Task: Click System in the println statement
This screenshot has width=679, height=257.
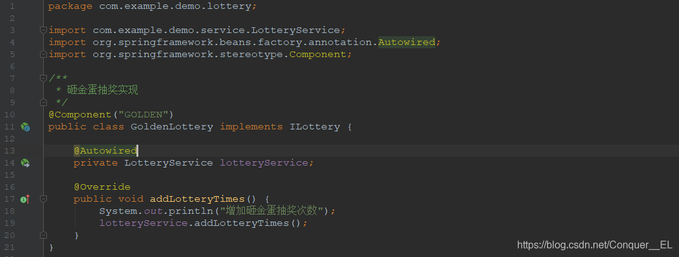Action: (118, 211)
